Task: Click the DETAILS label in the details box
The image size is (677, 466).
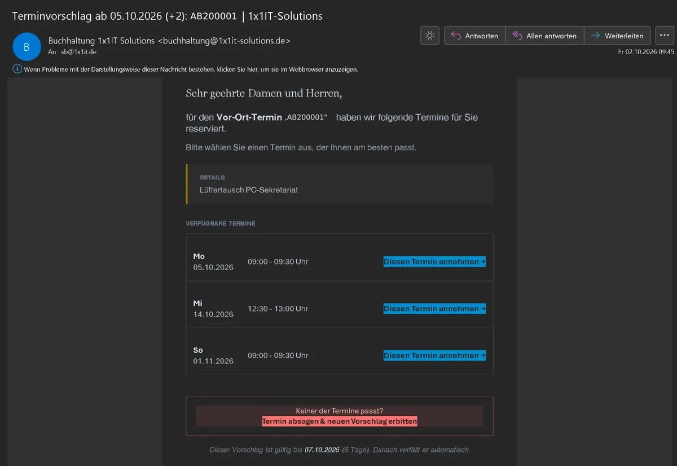Action: [x=212, y=178]
